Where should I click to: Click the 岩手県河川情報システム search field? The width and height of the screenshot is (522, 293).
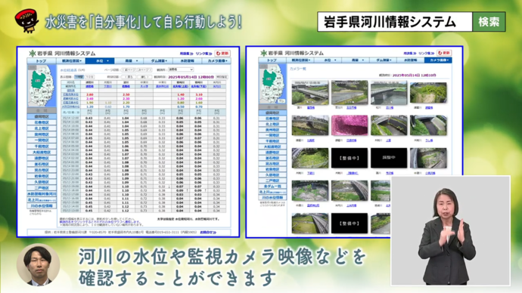pos(395,22)
